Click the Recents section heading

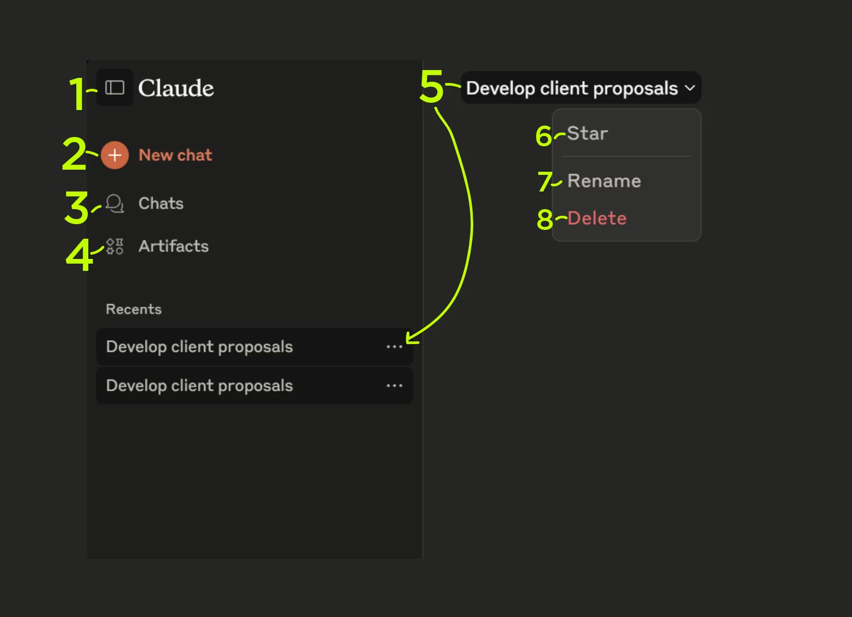click(x=134, y=309)
